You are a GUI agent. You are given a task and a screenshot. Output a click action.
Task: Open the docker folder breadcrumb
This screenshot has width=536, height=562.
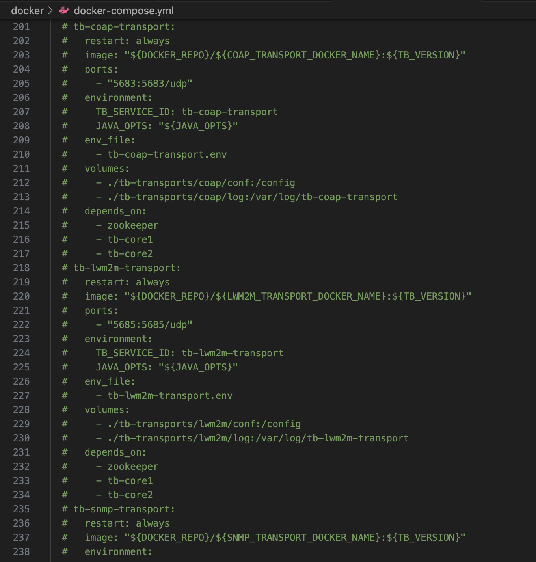point(27,11)
